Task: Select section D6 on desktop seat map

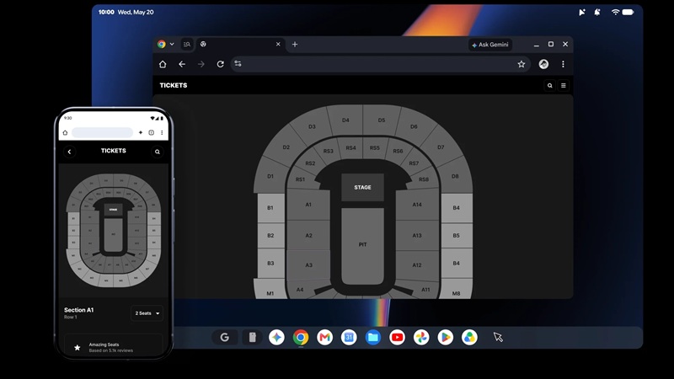Action: tap(414, 127)
